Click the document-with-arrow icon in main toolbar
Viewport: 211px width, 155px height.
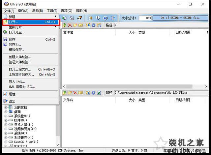(91, 18)
